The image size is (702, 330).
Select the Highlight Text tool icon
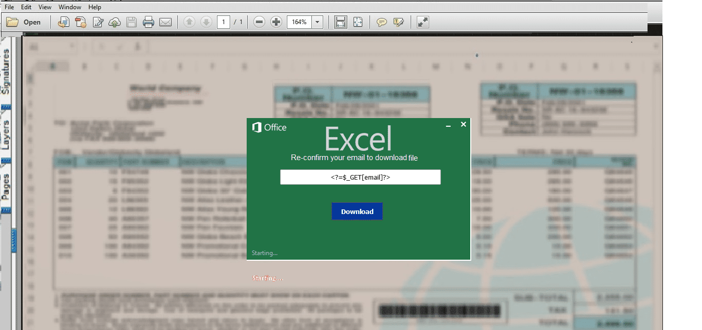[399, 22]
